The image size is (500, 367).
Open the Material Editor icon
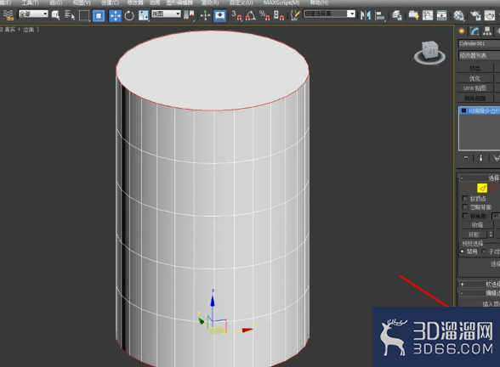tap(458, 15)
